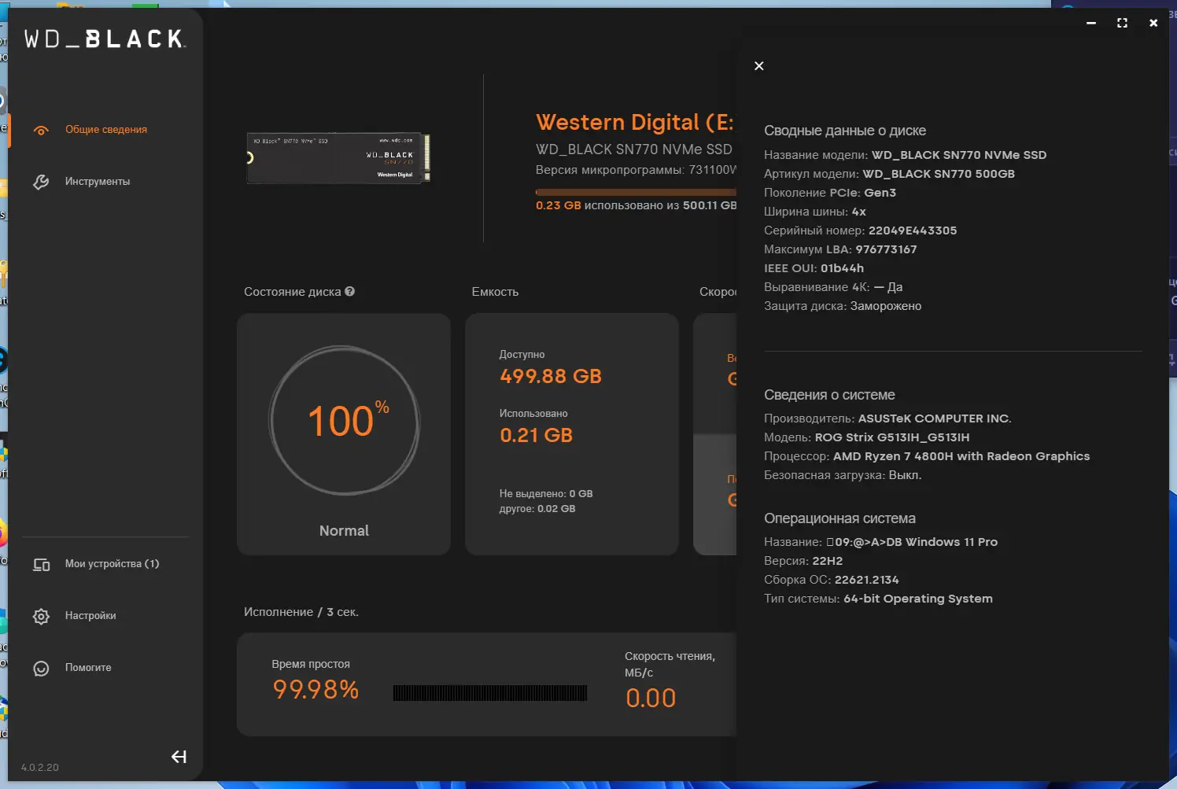Click the Настройки label text
The height and width of the screenshot is (789, 1177).
(90, 616)
